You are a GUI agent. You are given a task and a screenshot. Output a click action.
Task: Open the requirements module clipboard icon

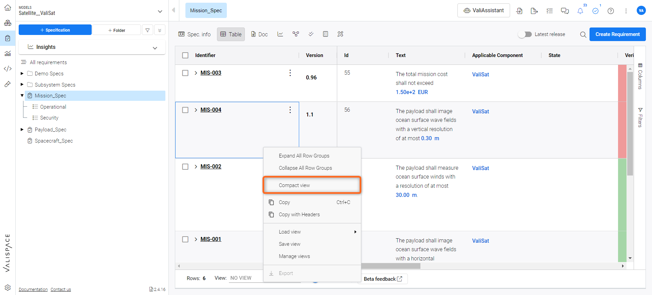(x=7, y=38)
